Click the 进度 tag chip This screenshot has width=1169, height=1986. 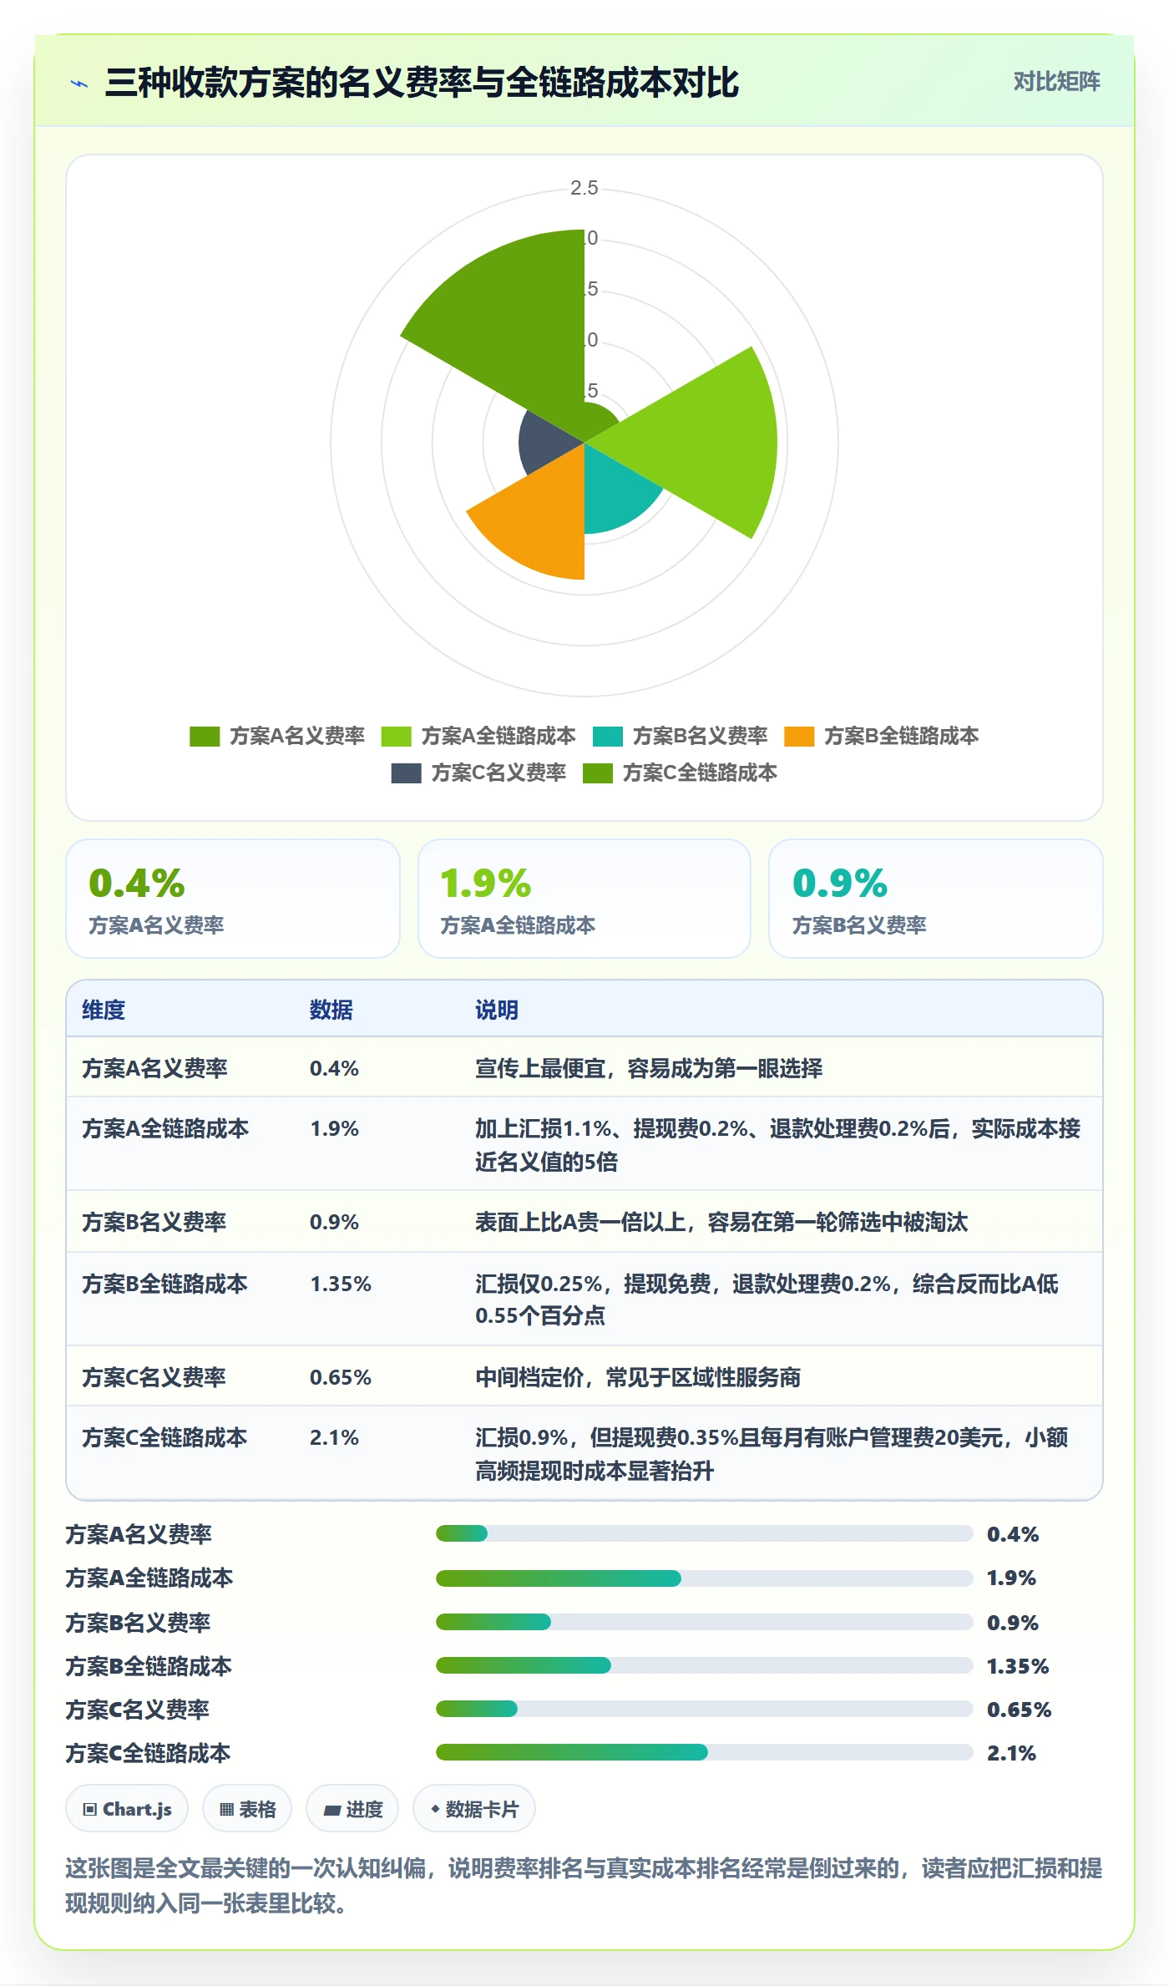(352, 1809)
